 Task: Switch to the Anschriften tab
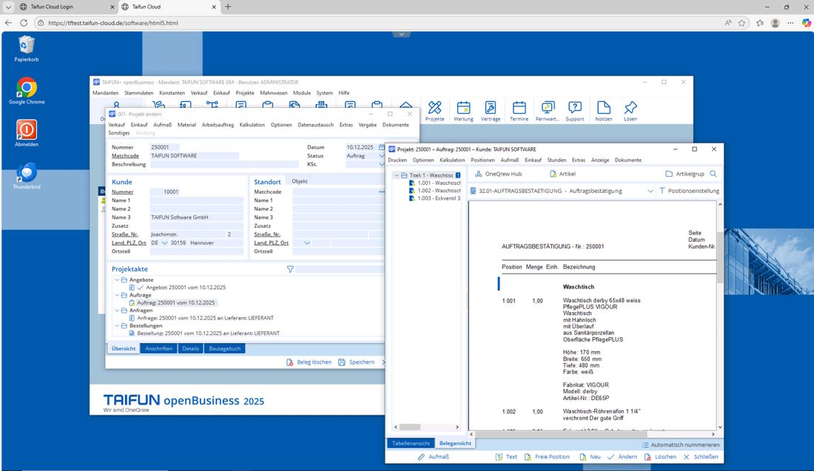coord(158,348)
